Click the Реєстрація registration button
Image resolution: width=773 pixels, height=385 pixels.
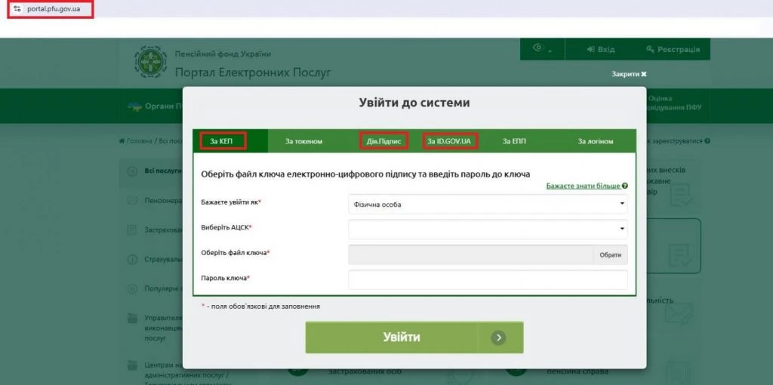tap(673, 49)
